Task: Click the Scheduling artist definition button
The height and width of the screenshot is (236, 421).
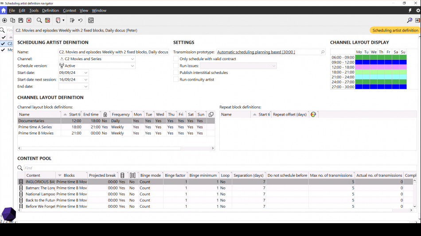Action: click(x=395, y=31)
